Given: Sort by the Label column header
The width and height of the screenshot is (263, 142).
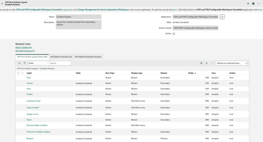Looking at the screenshot, I should click(x=29, y=73).
